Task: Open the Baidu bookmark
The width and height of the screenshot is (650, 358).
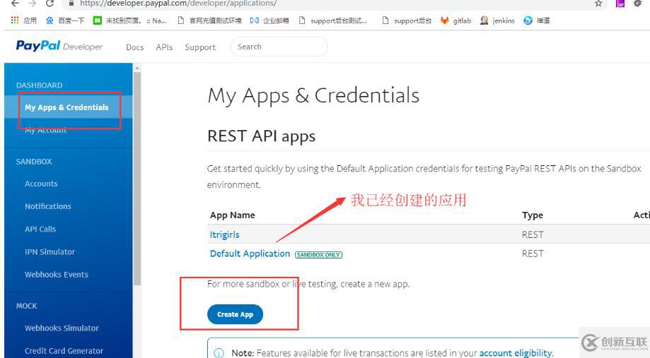Action: pyautogui.click(x=64, y=20)
